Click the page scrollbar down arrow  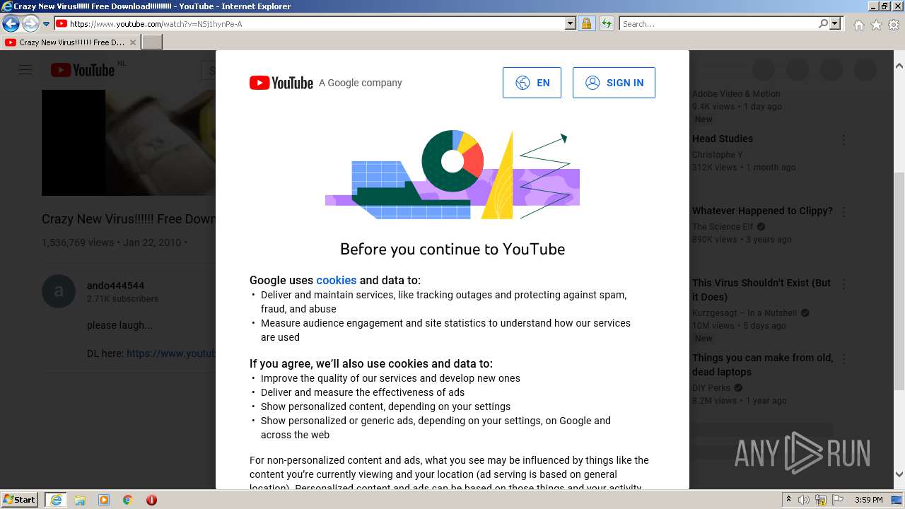[899, 475]
